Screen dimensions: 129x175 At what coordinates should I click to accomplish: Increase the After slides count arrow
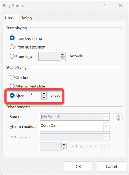coord(44,94)
